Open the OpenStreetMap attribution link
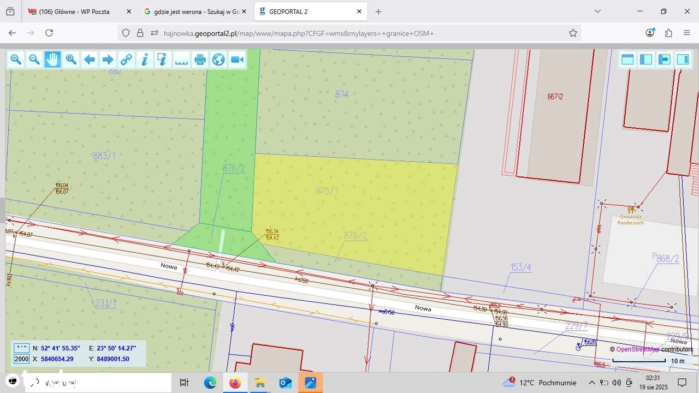699x393 pixels. [638, 349]
